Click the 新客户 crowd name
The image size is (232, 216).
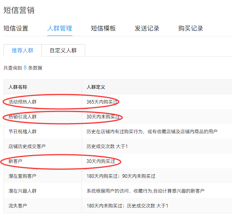tap(15, 161)
